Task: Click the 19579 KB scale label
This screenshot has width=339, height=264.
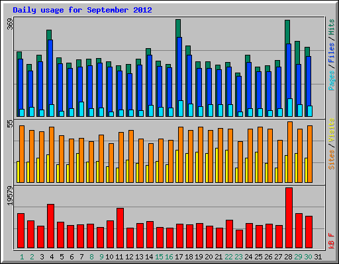Action: tap(10, 196)
